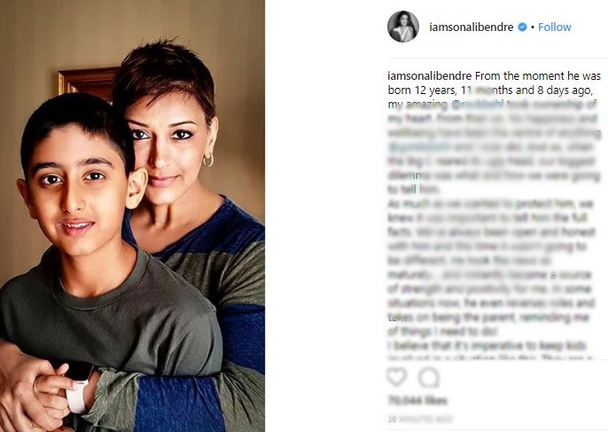The image size is (608, 432).
Task: Open iamsonalibendre profile from header username
Action: pos(472,27)
